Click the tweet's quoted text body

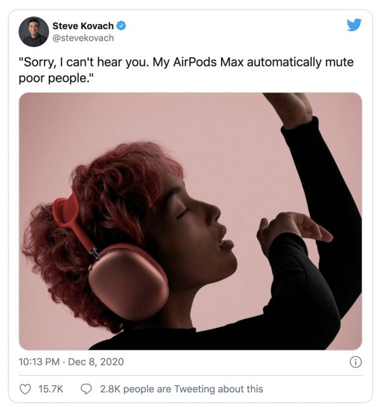(x=184, y=71)
